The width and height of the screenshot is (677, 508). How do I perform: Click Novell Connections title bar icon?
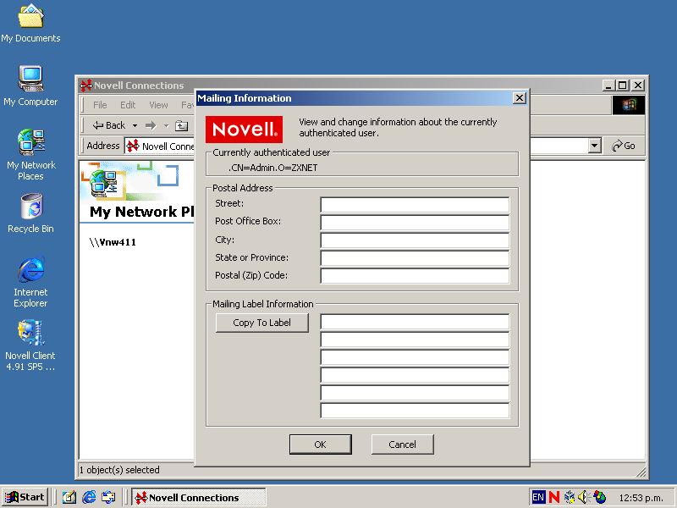(x=86, y=86)
